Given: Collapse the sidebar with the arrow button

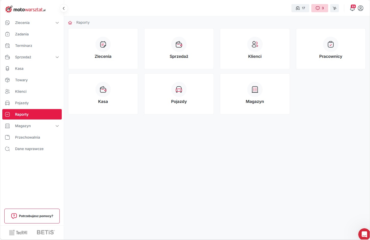Looking at the screenshot, I should pyautogui.click(x=64, y=8).
